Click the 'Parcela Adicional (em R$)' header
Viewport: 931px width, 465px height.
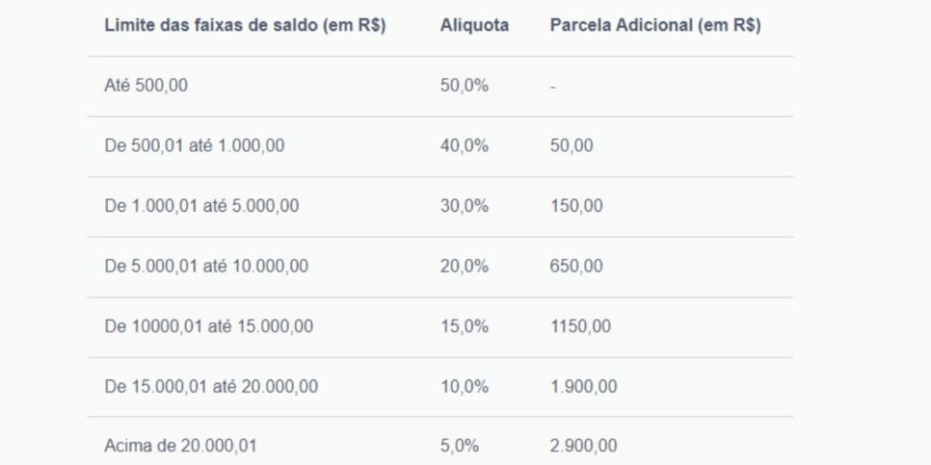tap(654, 26)
